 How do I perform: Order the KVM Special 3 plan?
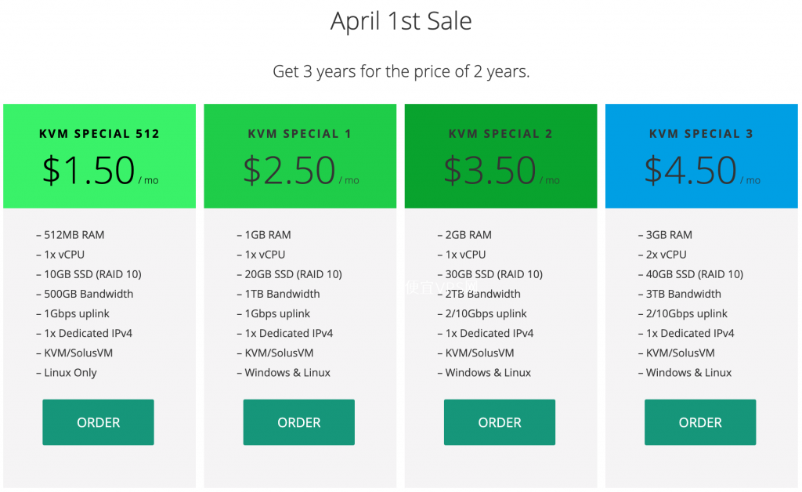point(700,422)
